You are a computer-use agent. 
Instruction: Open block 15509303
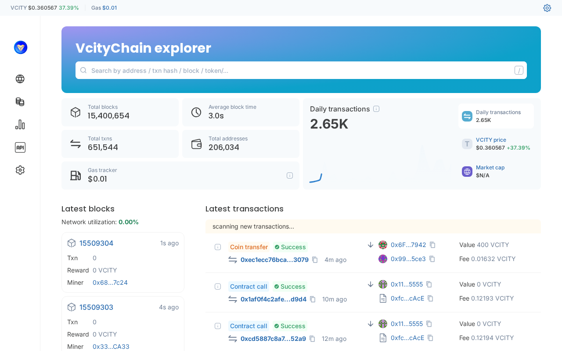click(97, 307)
